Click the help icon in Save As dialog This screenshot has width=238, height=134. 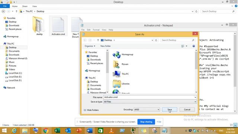[194, 46]
